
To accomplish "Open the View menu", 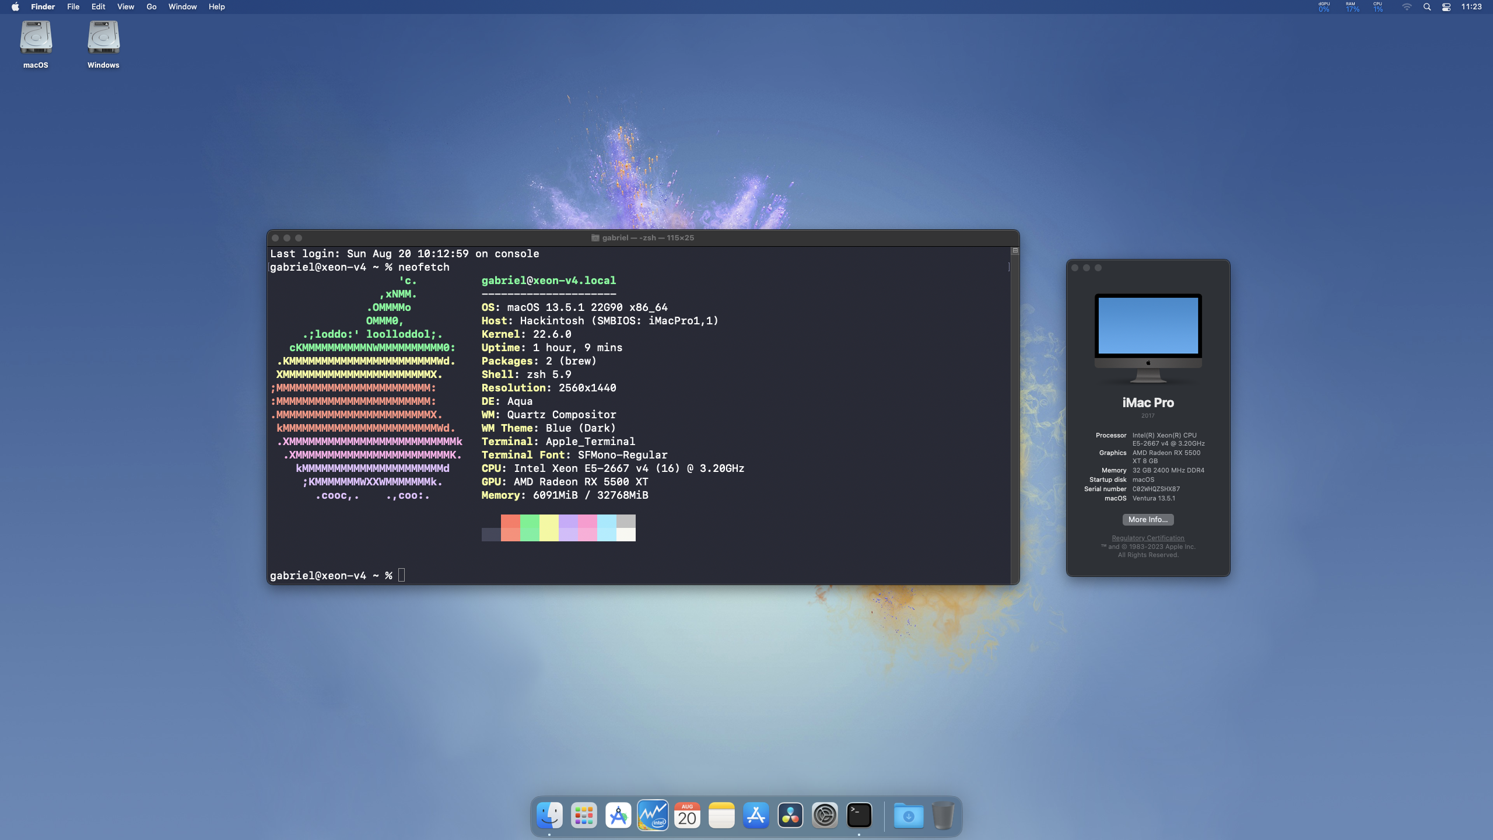I will pos(125,7).
